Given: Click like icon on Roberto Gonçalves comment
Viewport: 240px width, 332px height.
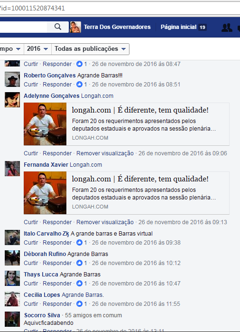Looking at the screenshot, I should tap(79, 84).
